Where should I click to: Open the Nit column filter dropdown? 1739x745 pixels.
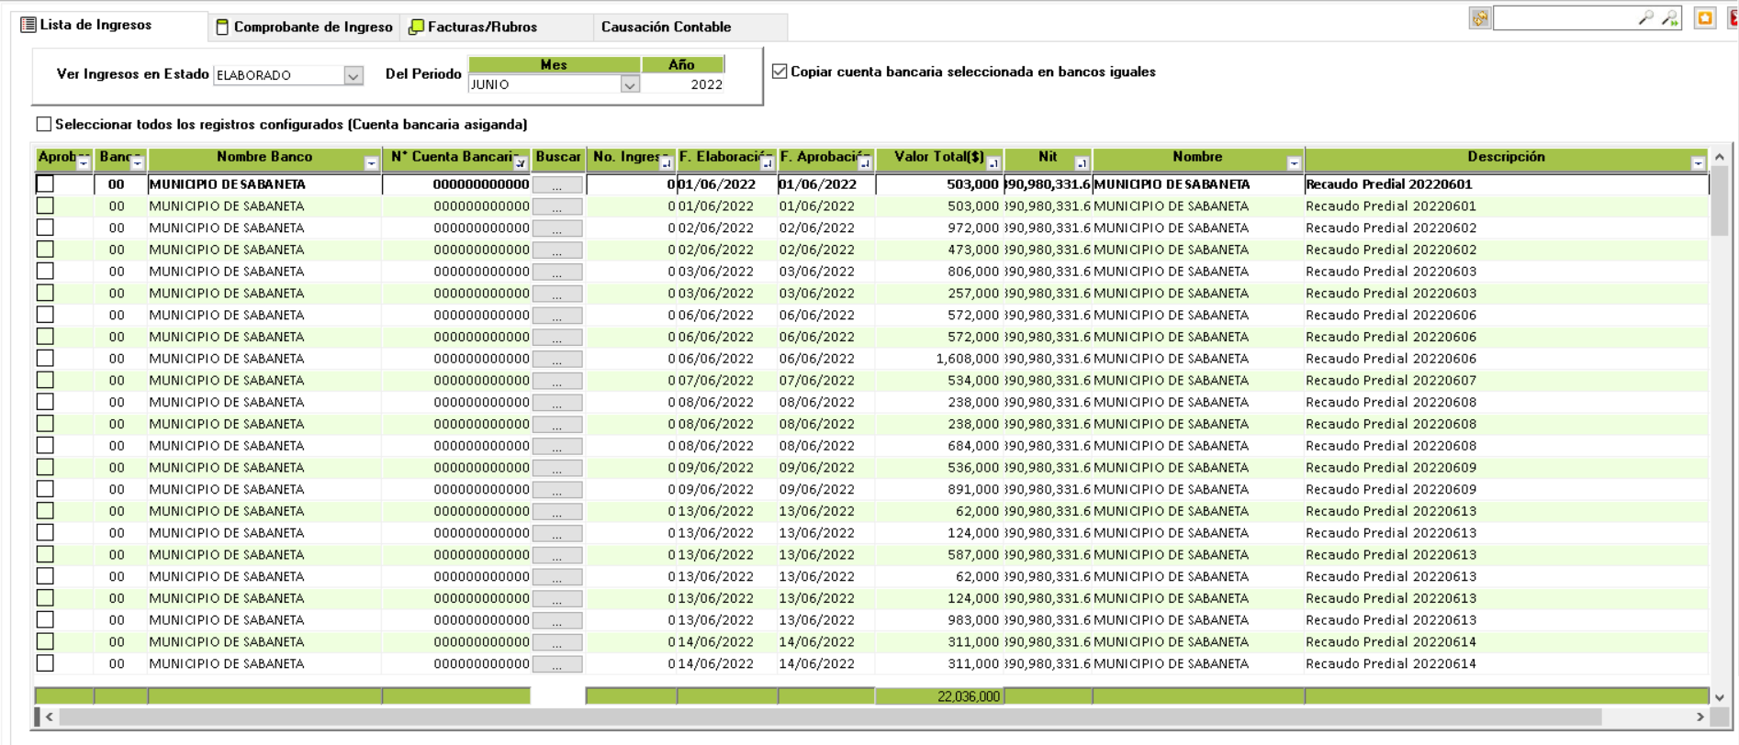click(x=1082, y=163)
